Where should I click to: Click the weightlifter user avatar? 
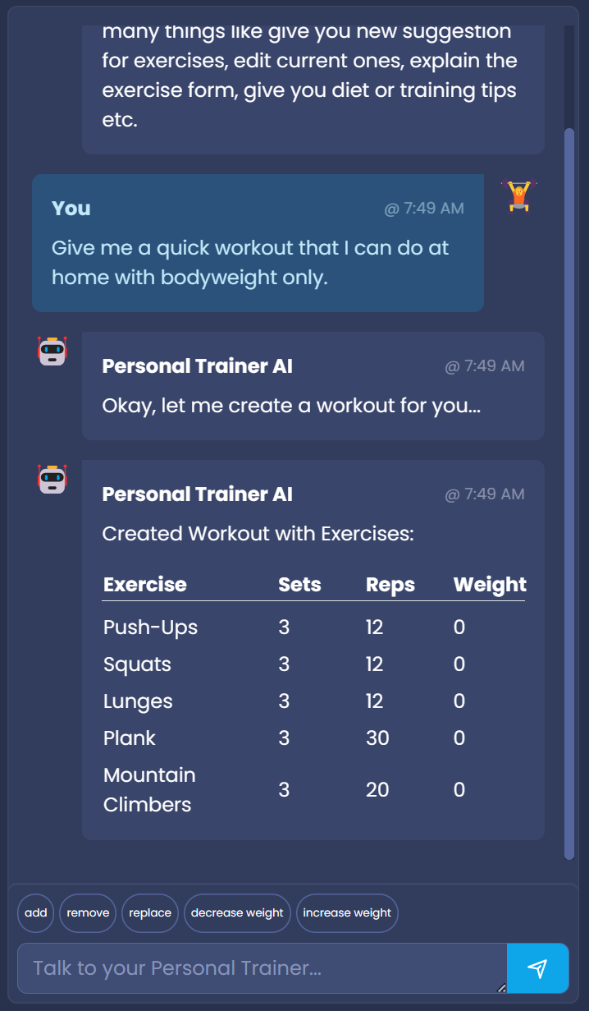(x=519, y=196)
